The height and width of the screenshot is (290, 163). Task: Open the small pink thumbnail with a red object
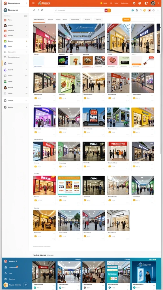point(112,61)
